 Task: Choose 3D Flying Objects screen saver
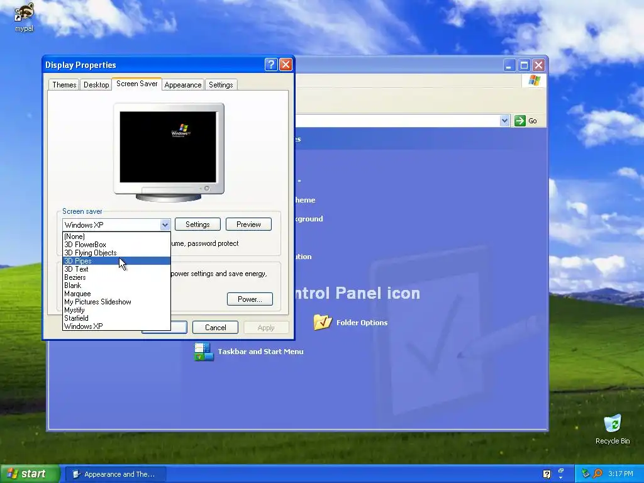tap(116, 253)
